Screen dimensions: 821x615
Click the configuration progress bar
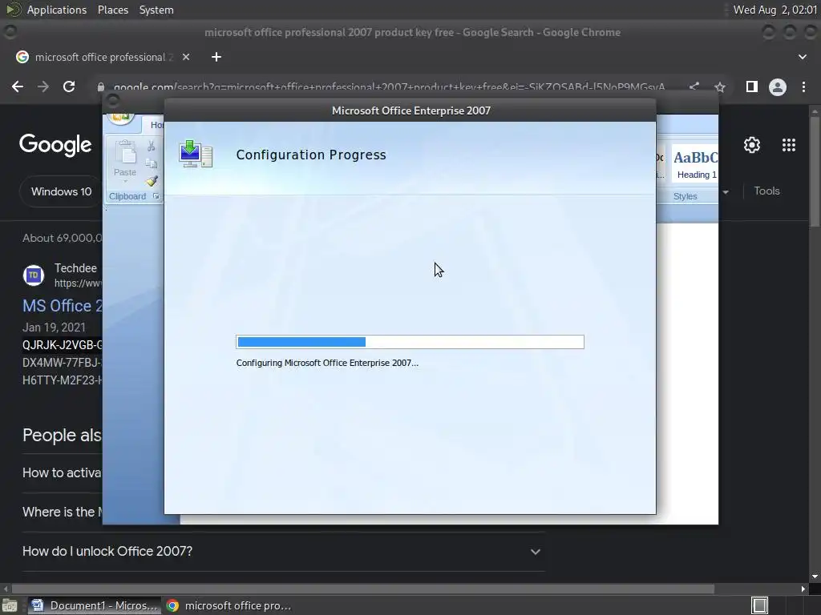(x=410, y=342)
